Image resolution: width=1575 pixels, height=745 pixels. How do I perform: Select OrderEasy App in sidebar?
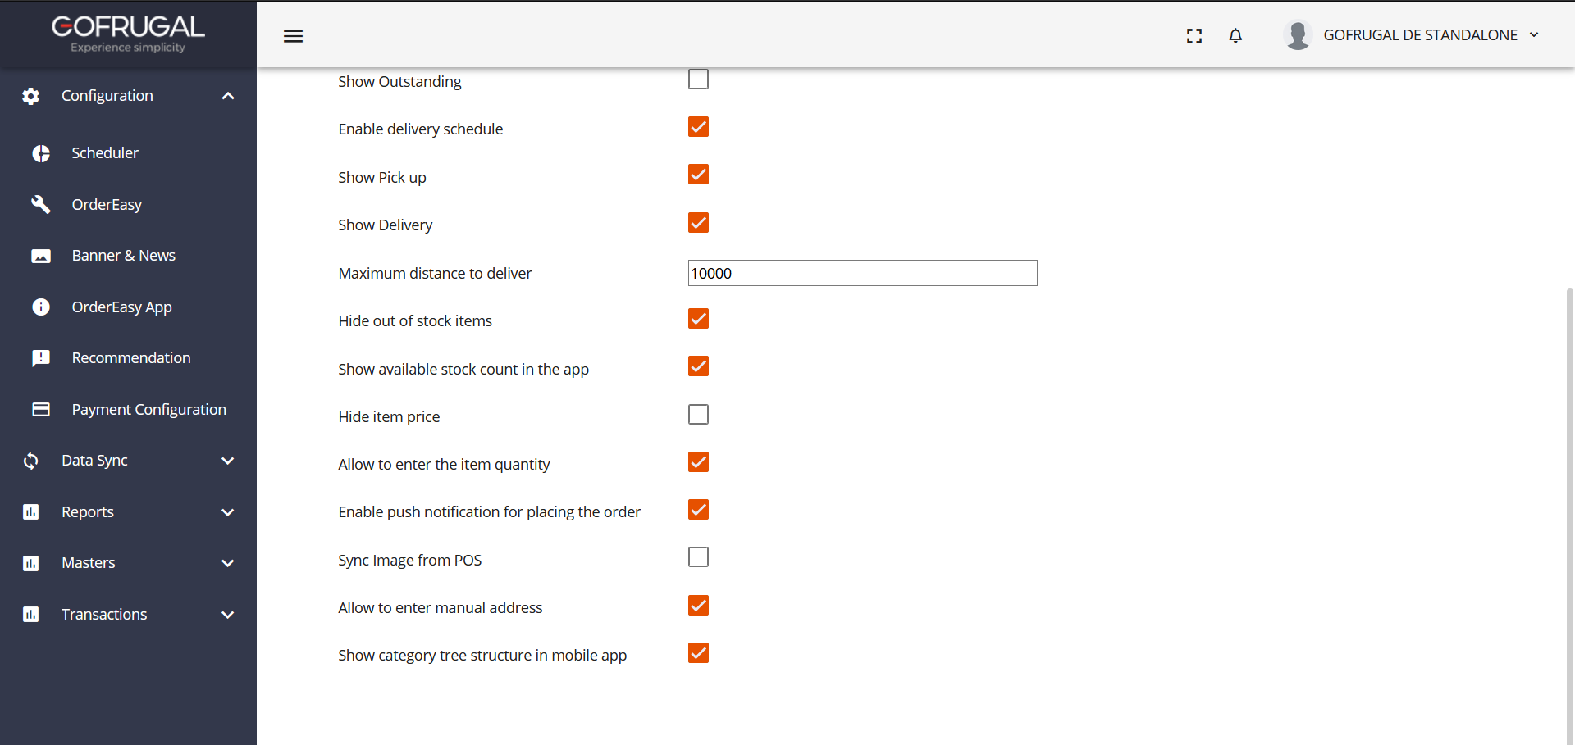(x=121, y=307)
